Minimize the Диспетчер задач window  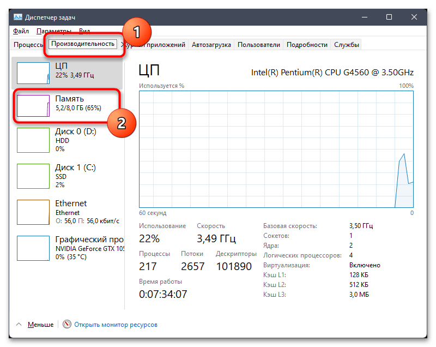(x=365, y=17)
